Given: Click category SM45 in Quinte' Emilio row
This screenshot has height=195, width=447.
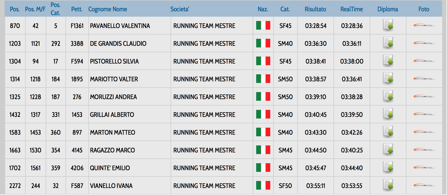Looking at the screenshot, I should tap(285, 168).
